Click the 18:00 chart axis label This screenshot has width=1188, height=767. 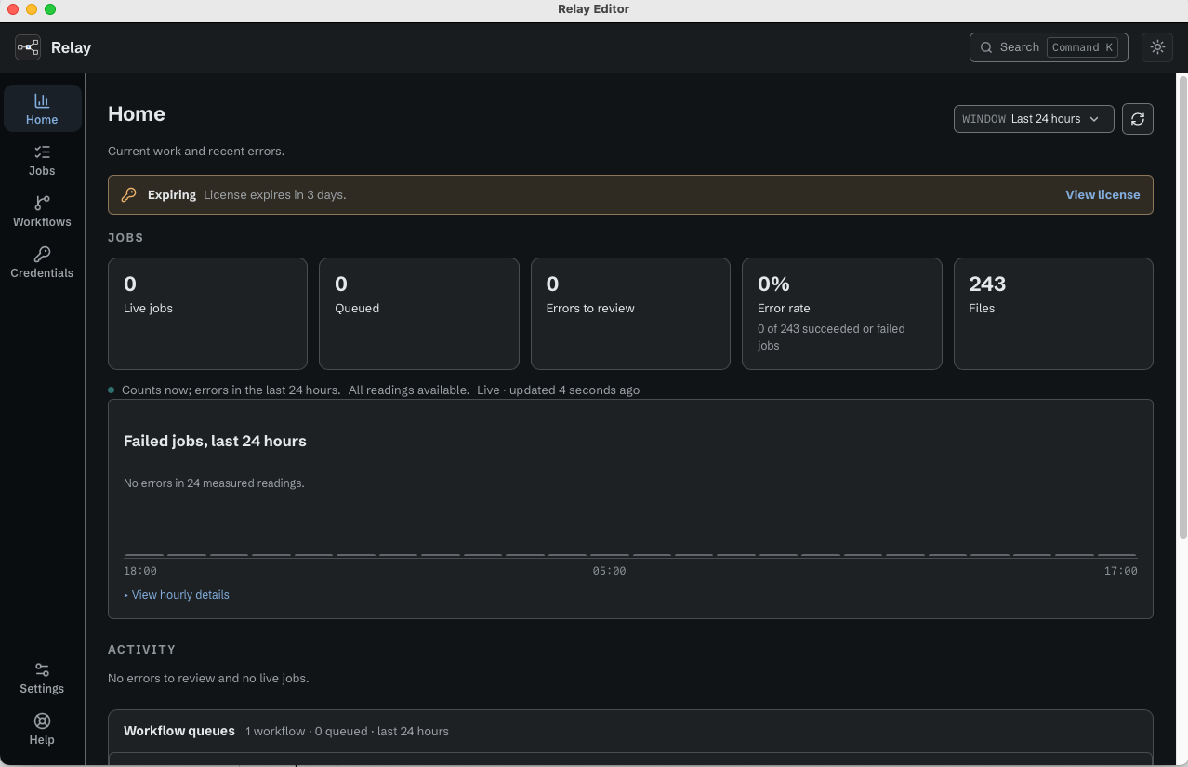pyautogui.click(x=140, y=571)
